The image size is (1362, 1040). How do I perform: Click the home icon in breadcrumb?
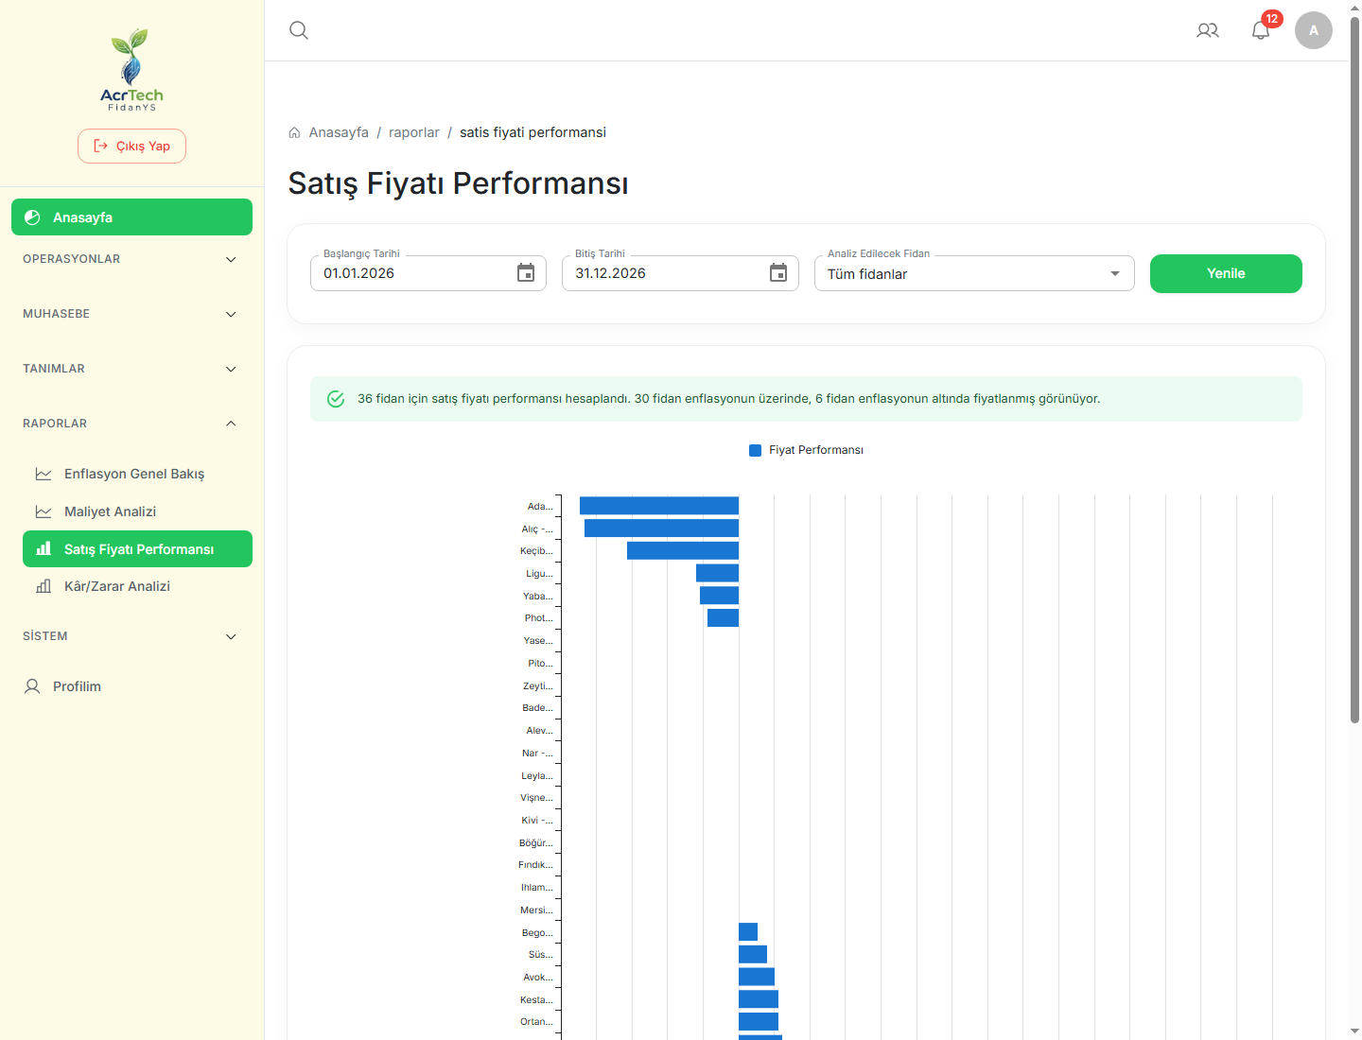click(x=294, y=132)
